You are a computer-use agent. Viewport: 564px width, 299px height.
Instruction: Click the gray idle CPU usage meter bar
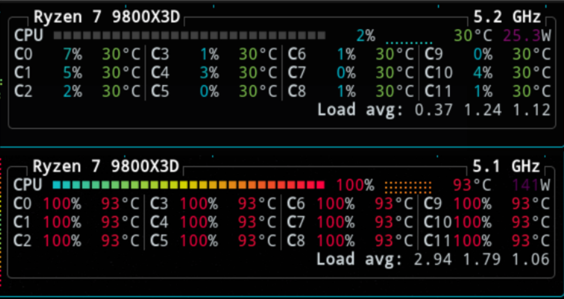point(189,35)
